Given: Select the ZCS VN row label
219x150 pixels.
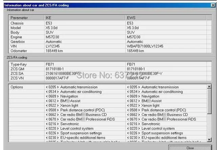Looking at the screenshot, I should tap(17, 78).
